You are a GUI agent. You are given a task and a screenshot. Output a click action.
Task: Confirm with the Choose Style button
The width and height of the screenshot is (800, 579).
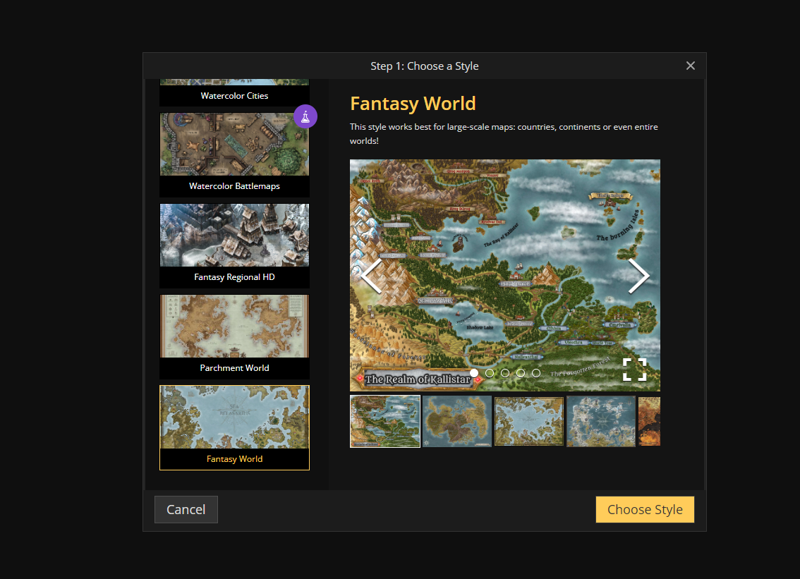[644, 509]
